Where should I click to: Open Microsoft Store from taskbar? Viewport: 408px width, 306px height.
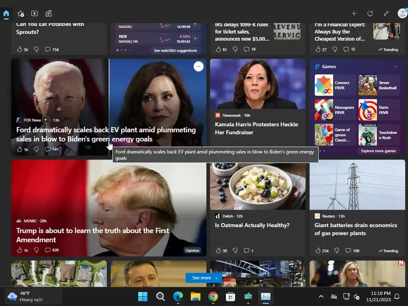231,296
